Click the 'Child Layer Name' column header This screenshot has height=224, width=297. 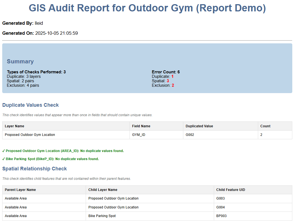(x=150, y=190)
